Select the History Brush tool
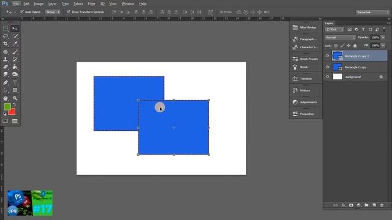Viewport: 392px width, 220px height. pos(15,59)
